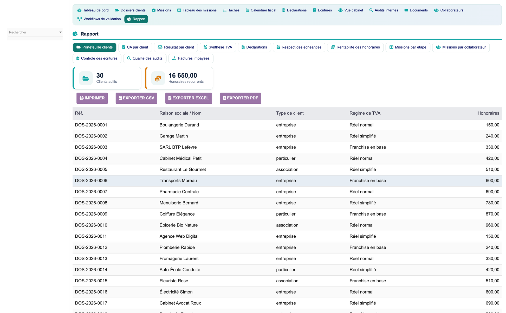Click association in the Fleuriste Rose row
The image size is (506, 313).
coord(287,281)
